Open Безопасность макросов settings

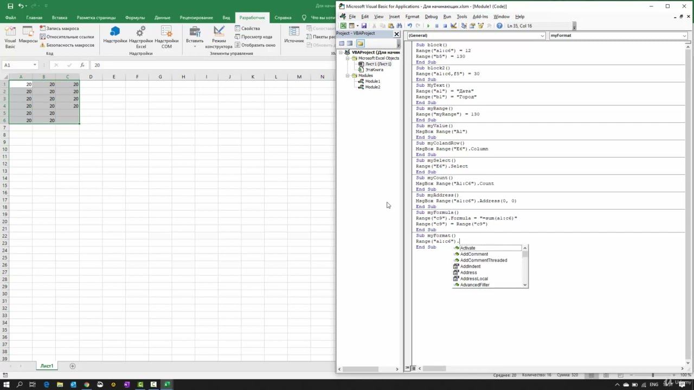click(x=67, y=45)
